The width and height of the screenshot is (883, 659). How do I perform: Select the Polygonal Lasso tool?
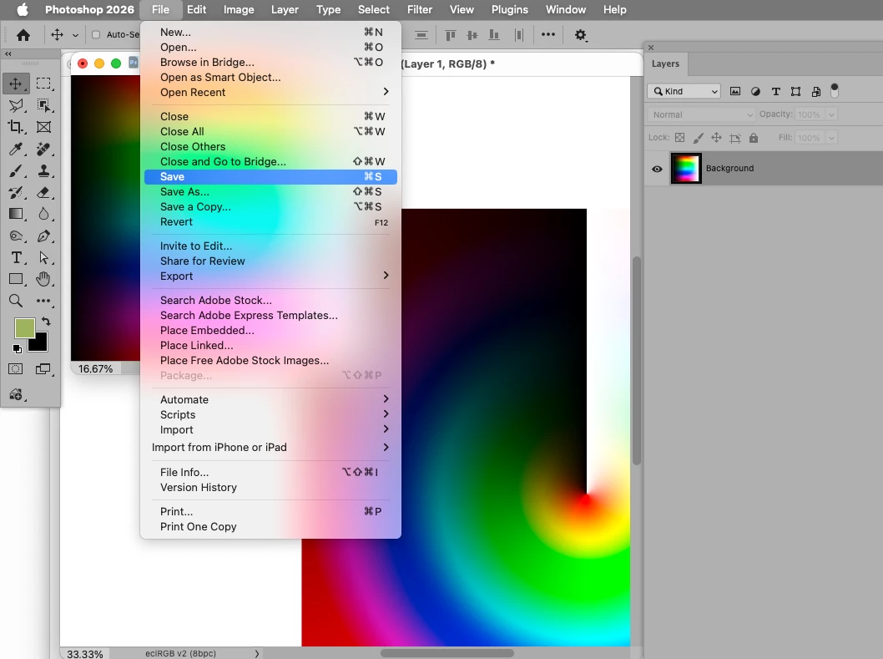[16, 105]
